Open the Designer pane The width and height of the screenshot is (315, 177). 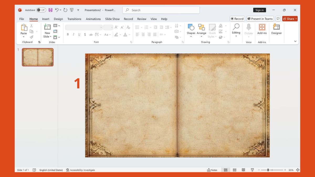coord(276,29)
